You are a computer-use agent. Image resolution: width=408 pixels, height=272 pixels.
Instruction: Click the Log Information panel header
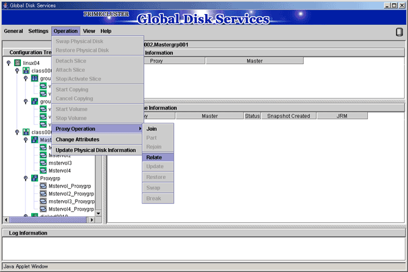coord(204,233)
